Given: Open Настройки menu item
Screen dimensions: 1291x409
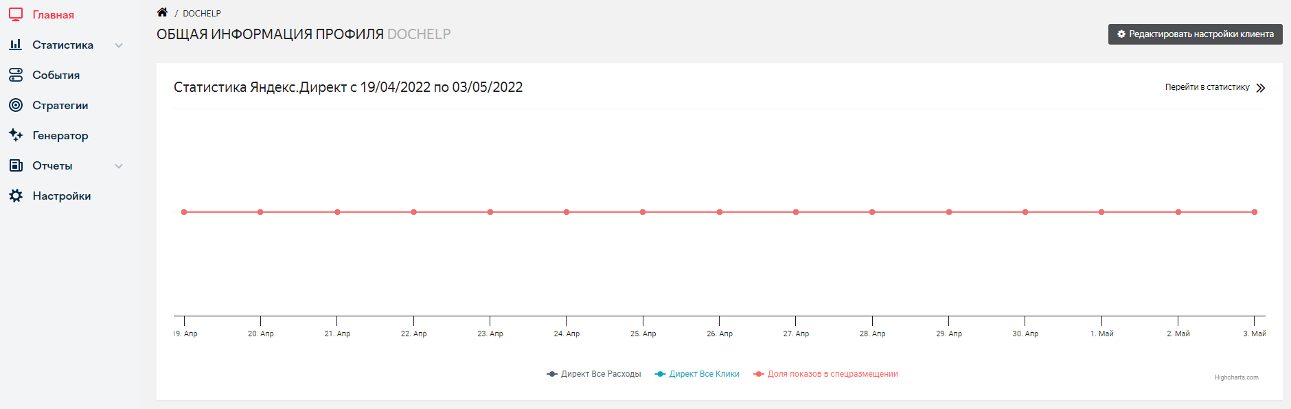Looking at the screenshot, I should [x=62, y=196].
